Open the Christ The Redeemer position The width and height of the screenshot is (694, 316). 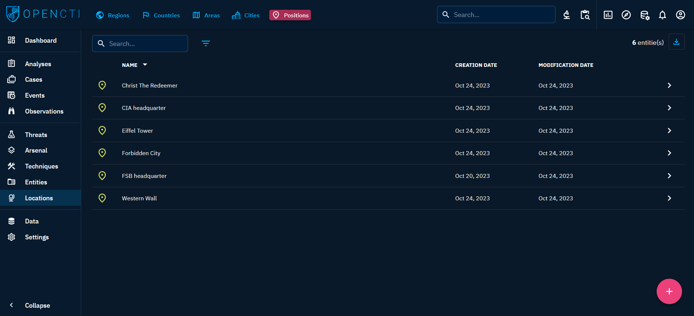click(149, 85)
